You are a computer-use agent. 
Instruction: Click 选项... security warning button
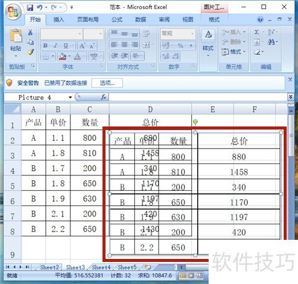tap(107, 83)
